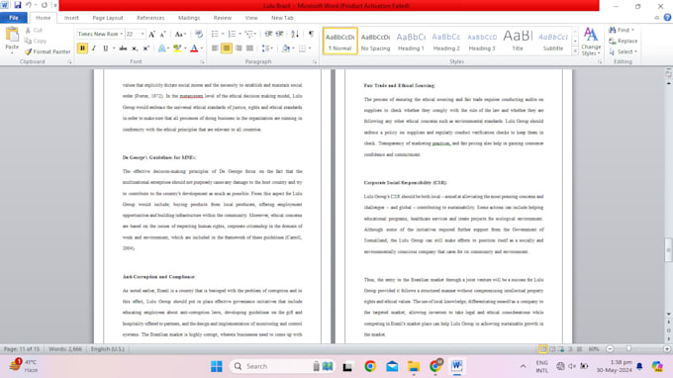
Task: Click the Cut command
Action: point(34,30)
